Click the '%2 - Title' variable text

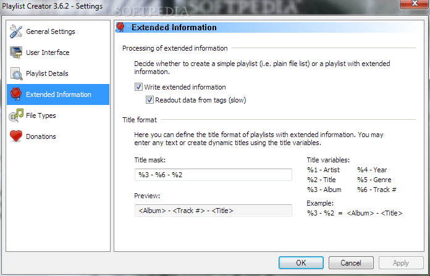[x=321, y=180]
